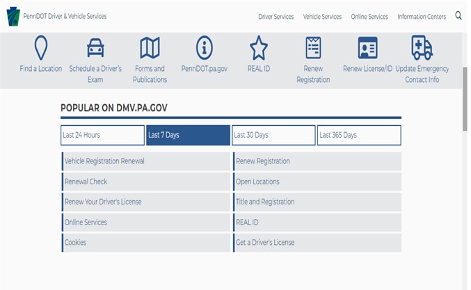Viewport: 471px width, 290px height.
Task: Click Update Emergency Contact Info label
Action: click(422, 74)
